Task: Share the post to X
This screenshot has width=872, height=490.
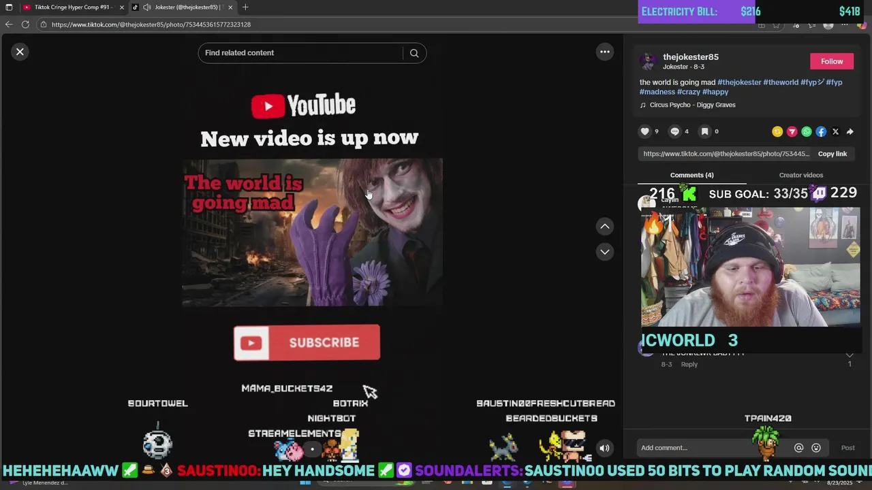Action: coord(835,131)
